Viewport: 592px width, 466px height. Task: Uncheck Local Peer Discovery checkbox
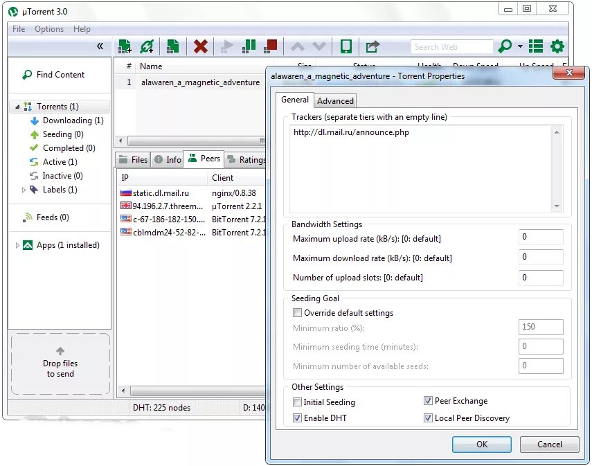(x=428, y=418)
